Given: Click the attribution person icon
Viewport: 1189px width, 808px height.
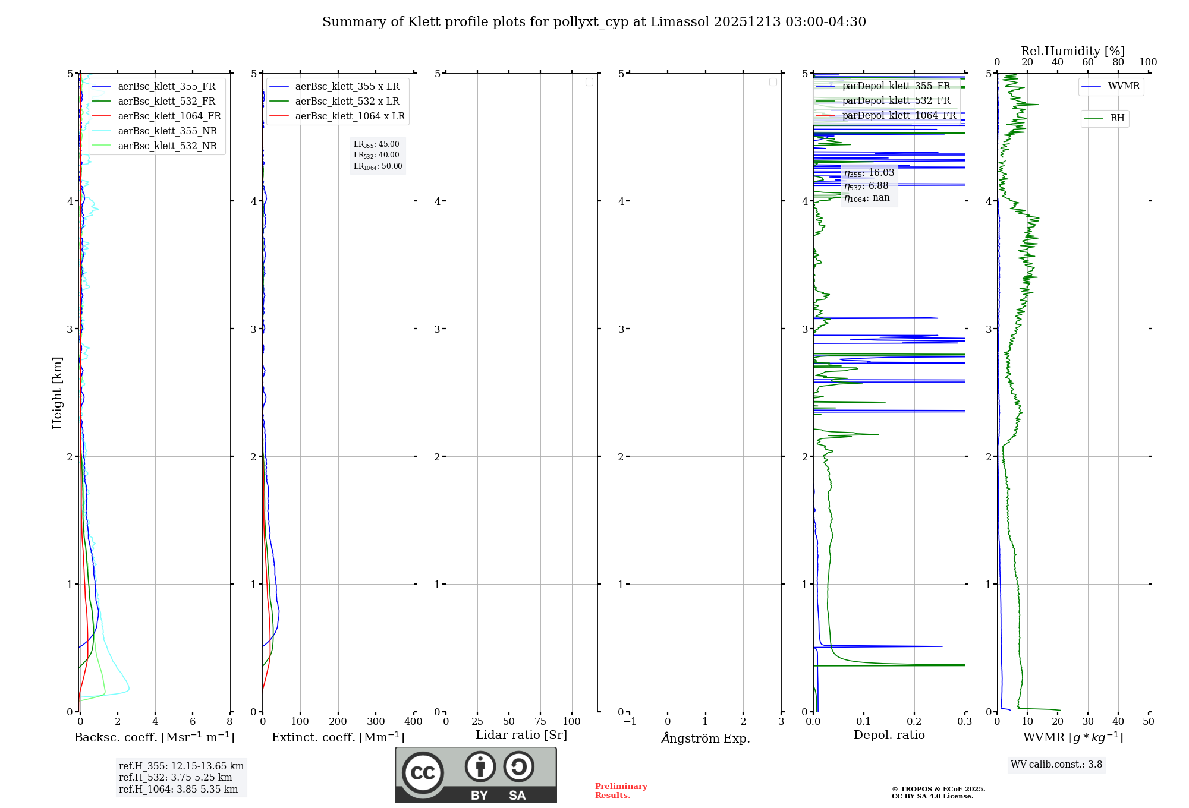Looking at the screenshot, I should point(480,766).
